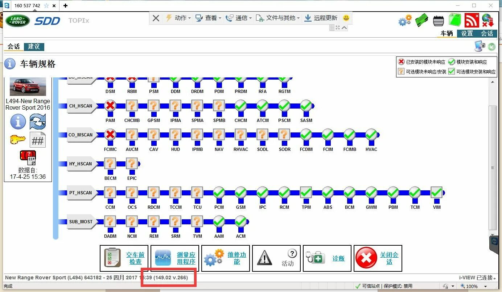502x292 pixels.
Task: Open the 交车前检查 link
Action: click(x=135, y=258)
